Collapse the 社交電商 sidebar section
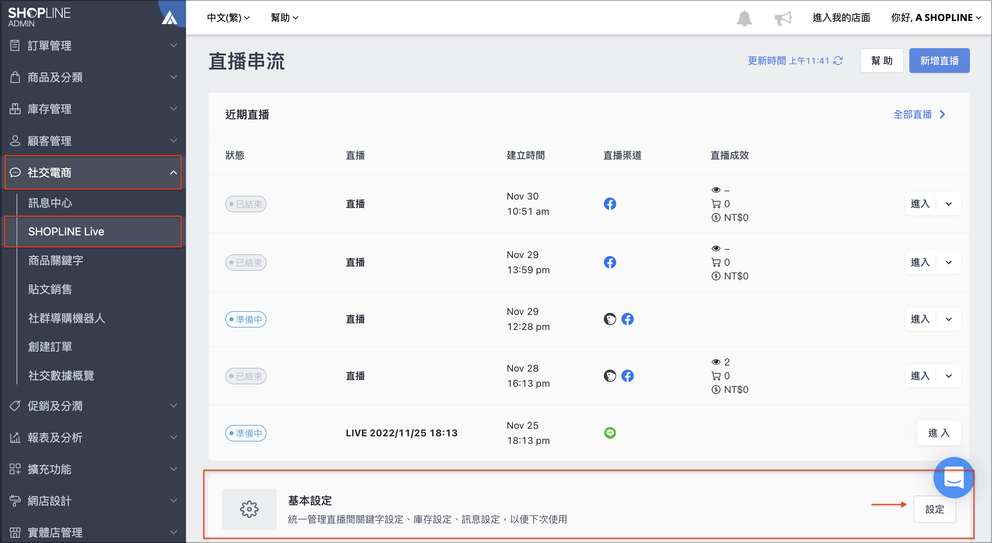The height and width of the screenshot is (543, 992). pos(93,172)
